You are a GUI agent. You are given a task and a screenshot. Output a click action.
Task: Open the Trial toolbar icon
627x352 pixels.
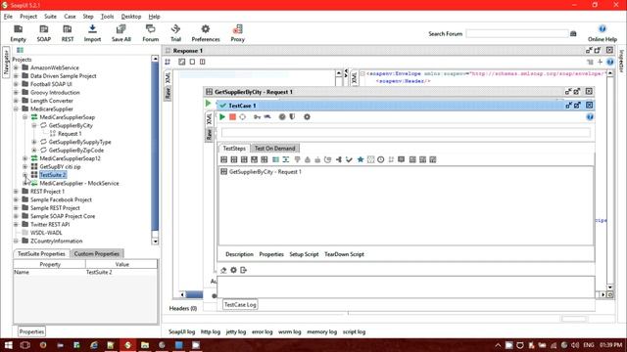(x=175, y=33)
